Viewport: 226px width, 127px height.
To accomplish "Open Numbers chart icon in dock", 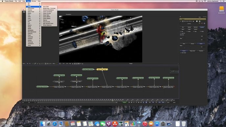I will pyautogui.click(x=133, y=124).
